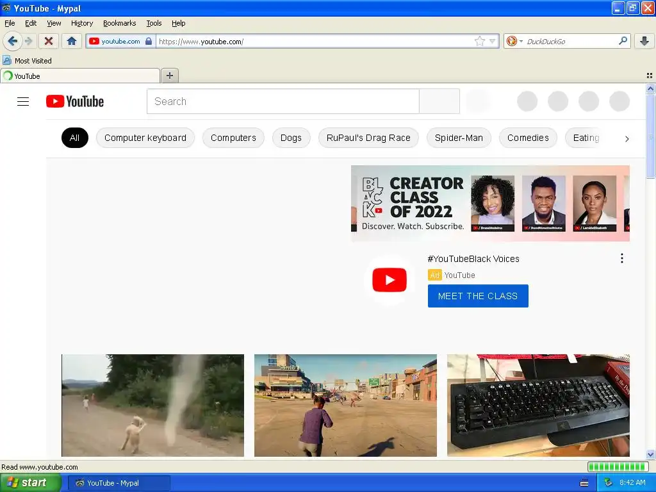Open the YouTube hamburger guide menu

23,102
